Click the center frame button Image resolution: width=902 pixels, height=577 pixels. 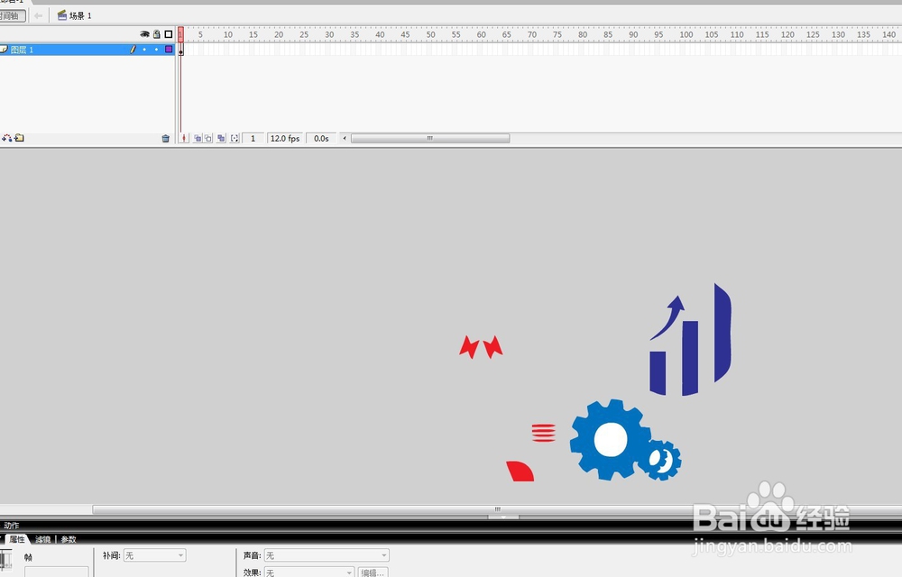[184, 139]
